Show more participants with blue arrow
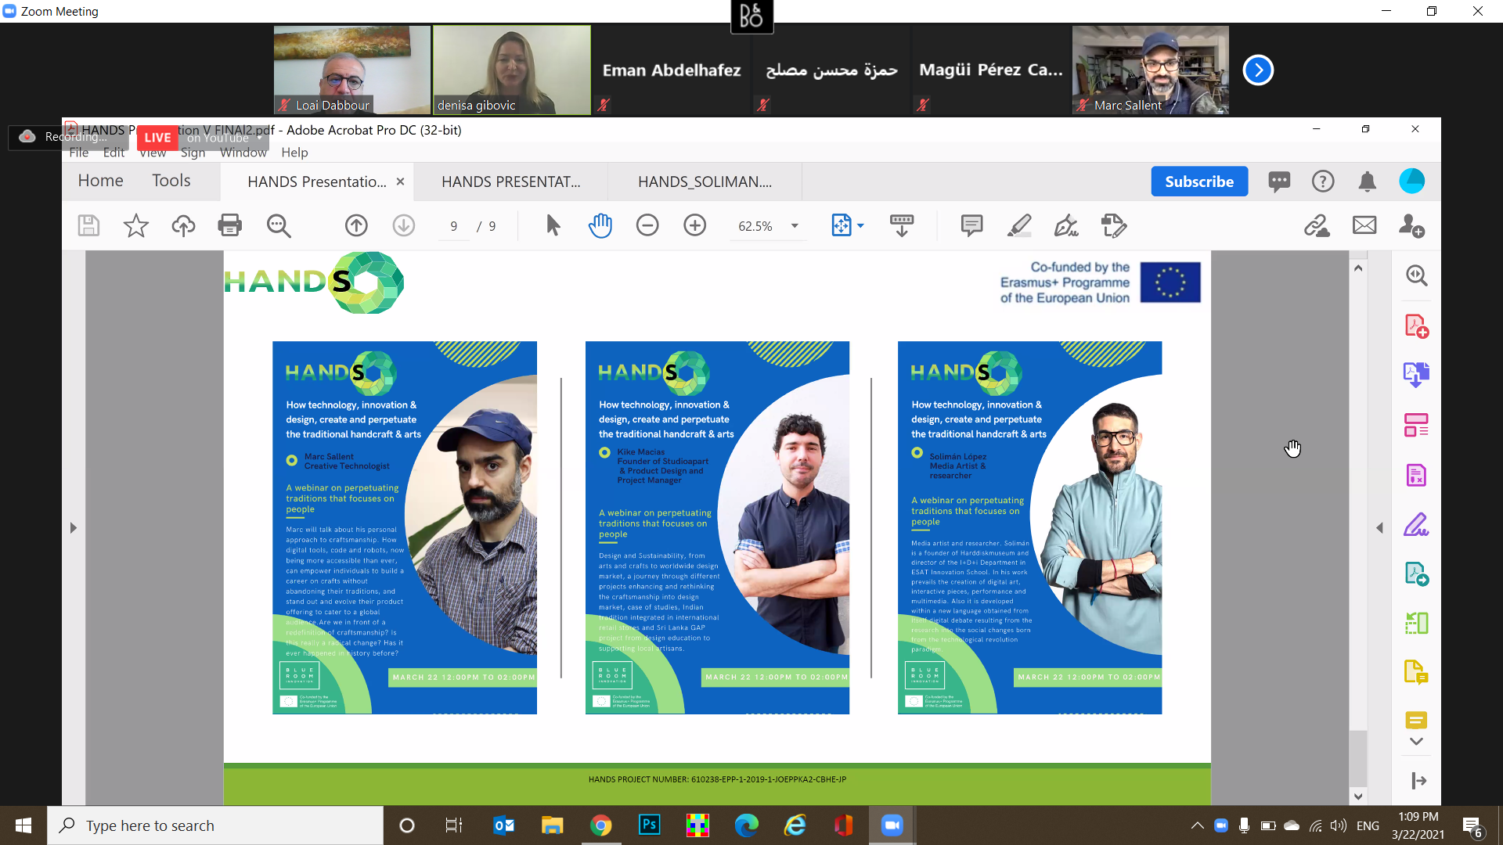The image size is (1503, 845). [1258, 70]
